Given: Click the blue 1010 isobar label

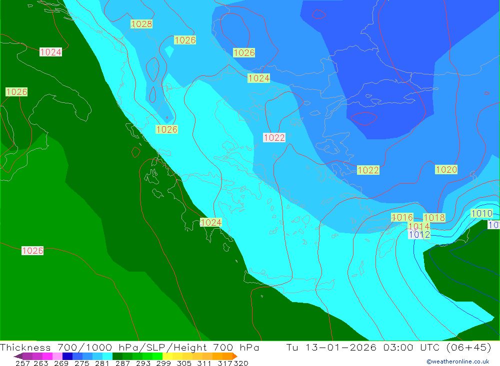Looking at the screenshot, I should tap(481, 213).
